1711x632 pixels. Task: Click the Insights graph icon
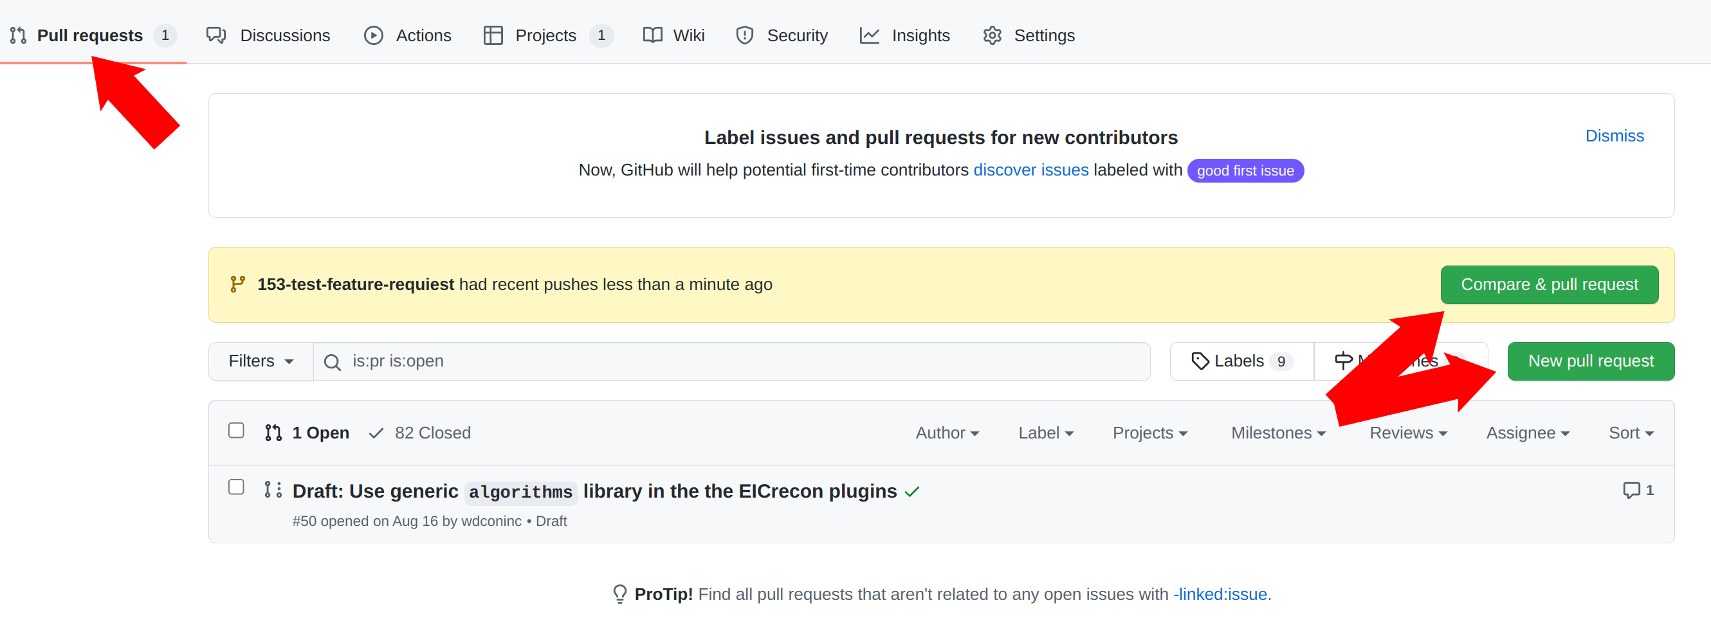(870, 35)
